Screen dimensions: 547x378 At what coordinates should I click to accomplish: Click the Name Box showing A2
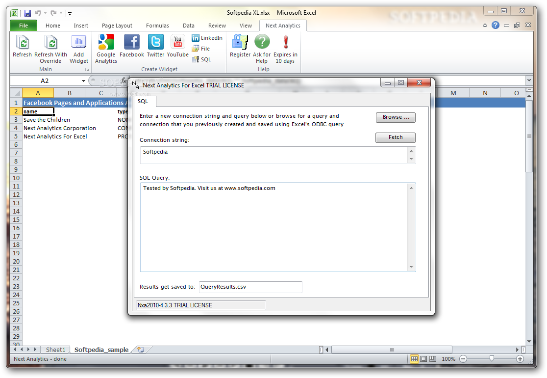pos(45,81)
